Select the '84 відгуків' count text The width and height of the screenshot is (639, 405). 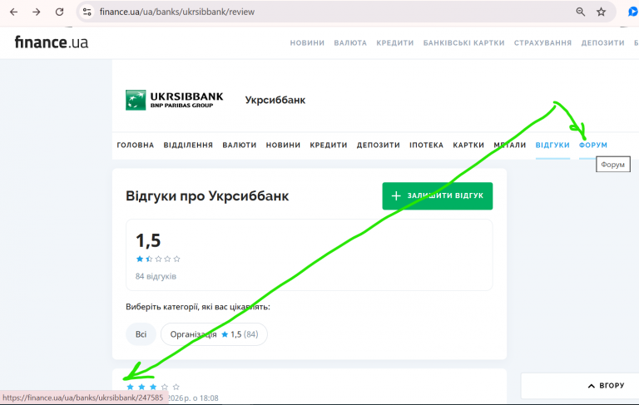[156, 276]
